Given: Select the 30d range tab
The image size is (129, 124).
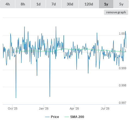Looking at the screenshot, I should point(70,4).
